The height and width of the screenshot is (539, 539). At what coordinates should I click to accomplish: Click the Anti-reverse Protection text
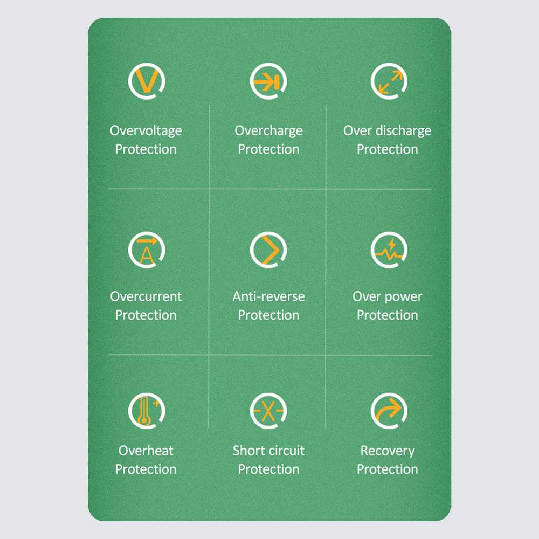pyautogui.click(x=268, y=306)
